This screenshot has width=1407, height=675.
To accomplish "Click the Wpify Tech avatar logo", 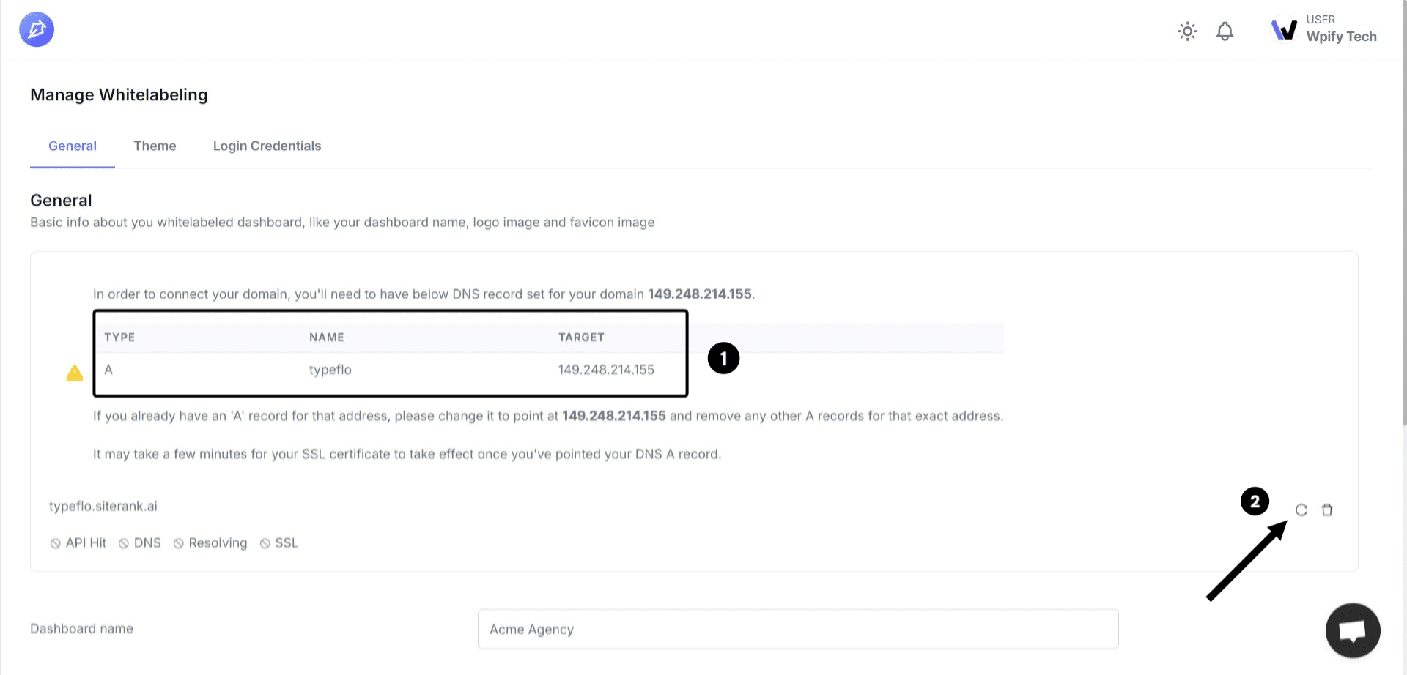I will (x=1284, y=29).
